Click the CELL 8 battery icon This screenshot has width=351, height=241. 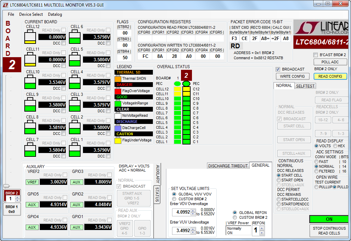30,127
